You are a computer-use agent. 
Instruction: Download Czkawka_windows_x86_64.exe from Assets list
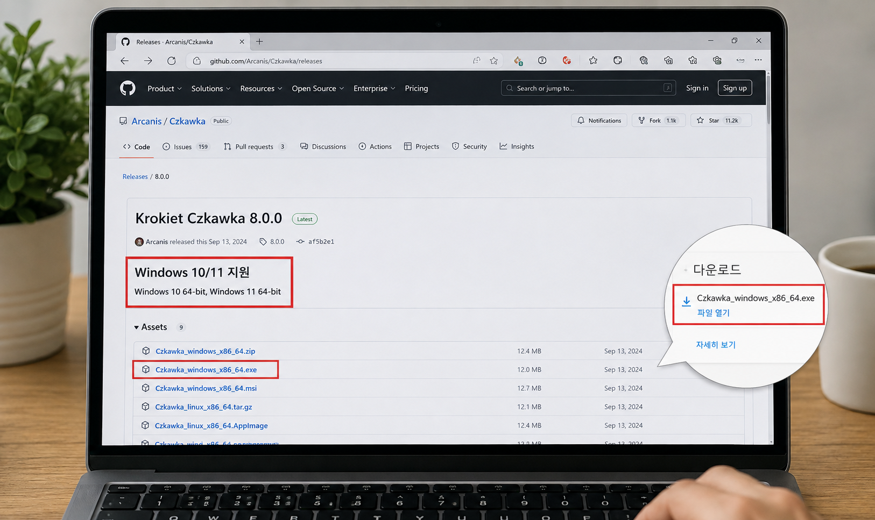pyautogui.click(x=206, y=369)
